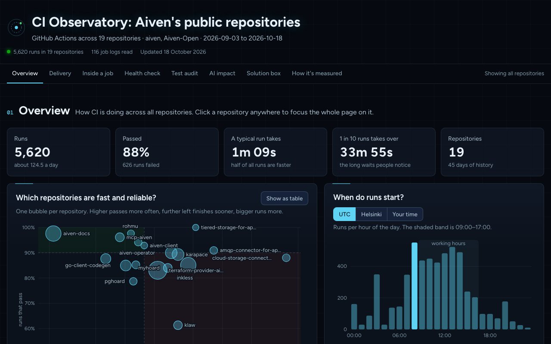
Task: Click the mcp-aiven repository label
Action: pos(139,237)
